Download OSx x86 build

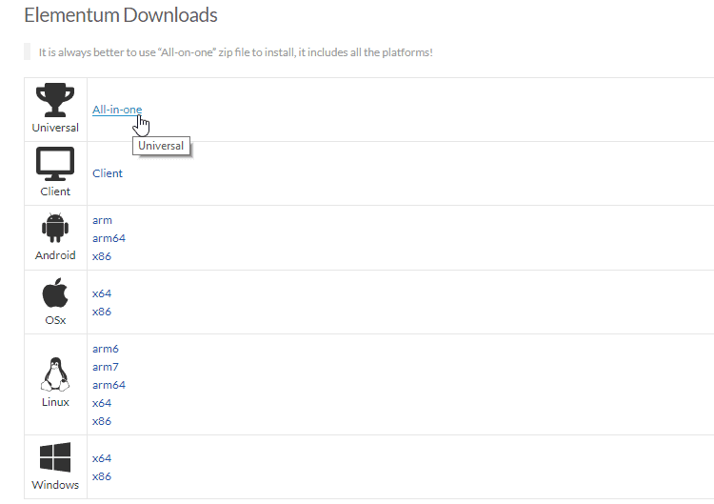[x=102, y=312]
